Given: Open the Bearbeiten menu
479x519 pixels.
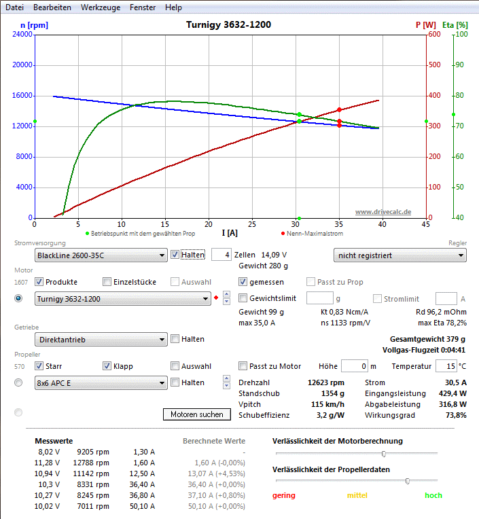Looking at the screenshot, I should [x=52, y=7].
